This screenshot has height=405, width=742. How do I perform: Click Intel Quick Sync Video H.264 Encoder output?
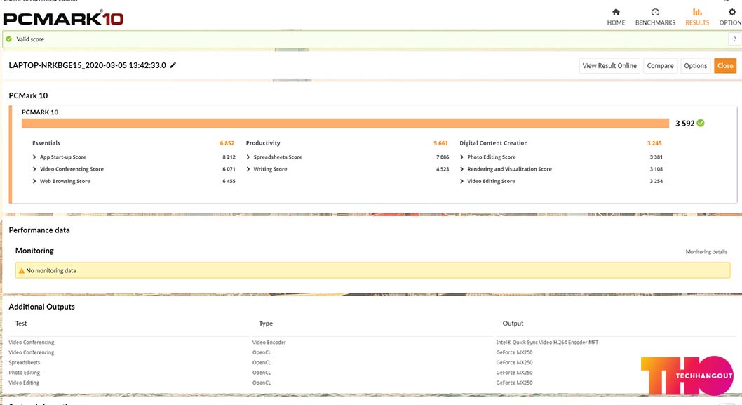[547, 342]
